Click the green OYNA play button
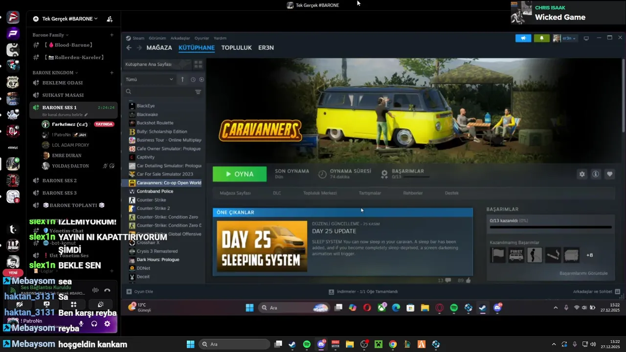Viewport: 626px width, 352px height. point(240,174)
